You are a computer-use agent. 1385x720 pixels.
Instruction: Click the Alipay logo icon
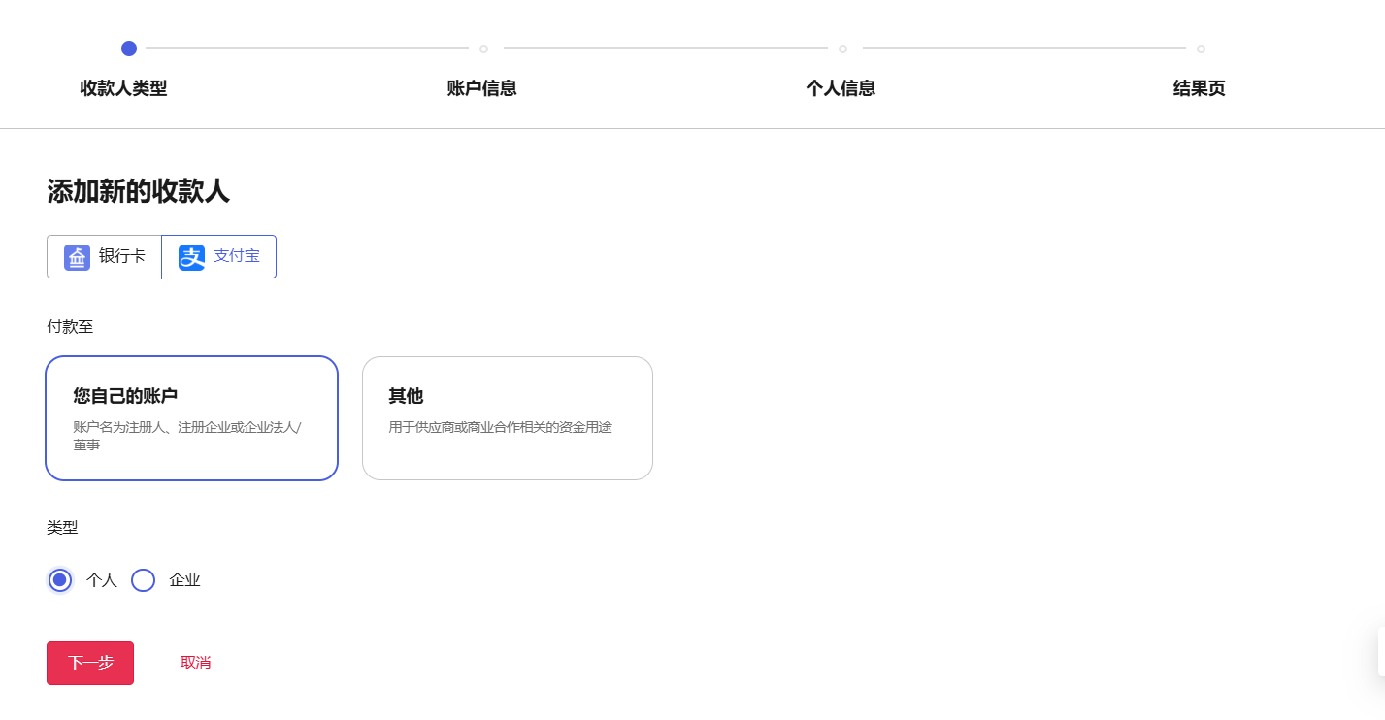[x=189, y=256]
